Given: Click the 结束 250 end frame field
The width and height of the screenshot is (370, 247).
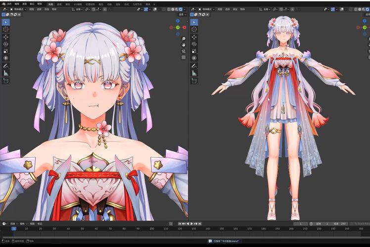Looking at the screenshot, I should (x=339, y=224).
